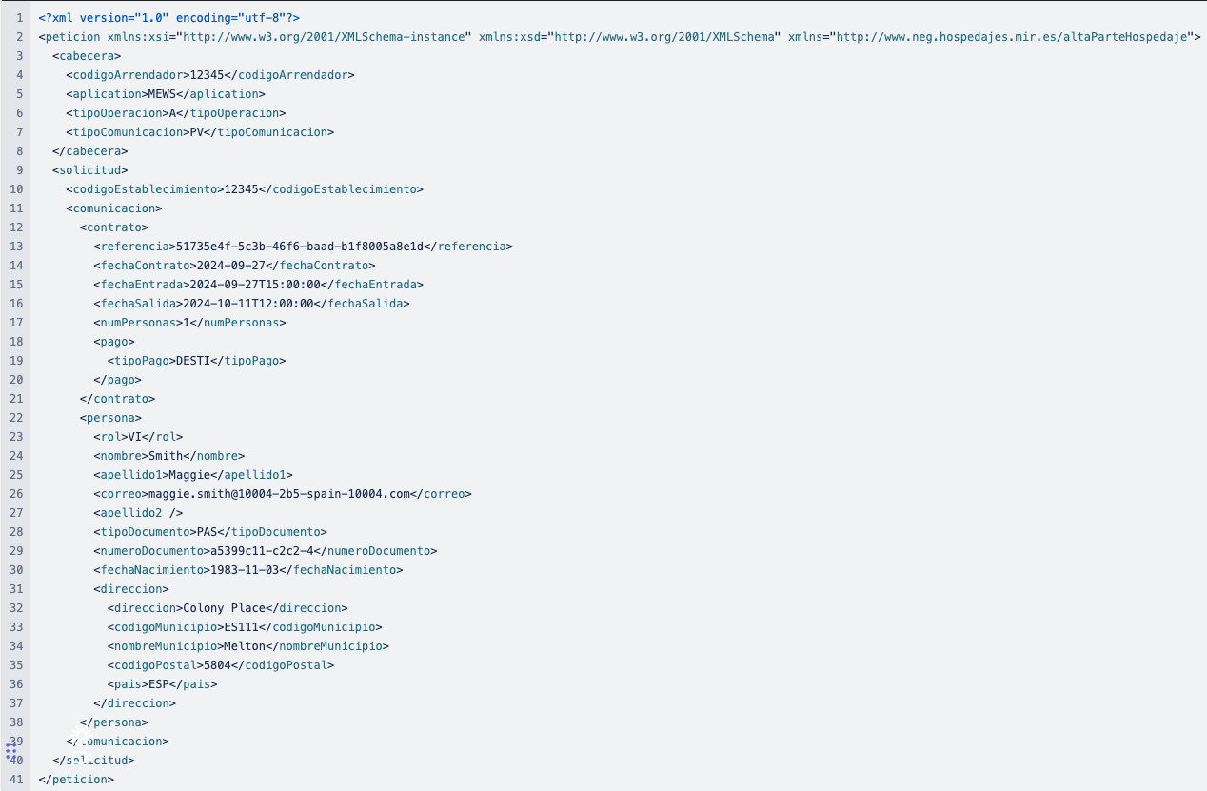Click line number 41 in gutter
Screen dimensions: 1207x791
click(16, 780)
